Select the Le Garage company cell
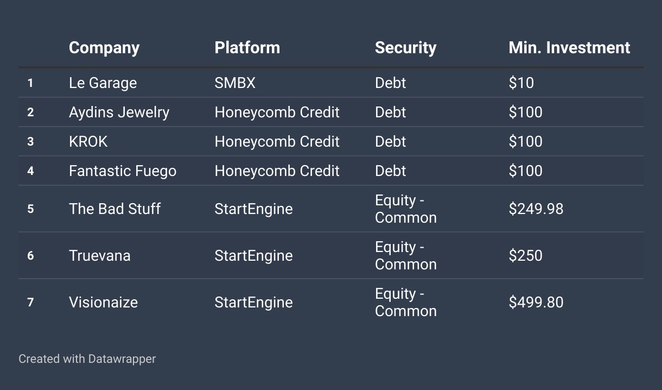Screen dimensions: 662x390 103,83
